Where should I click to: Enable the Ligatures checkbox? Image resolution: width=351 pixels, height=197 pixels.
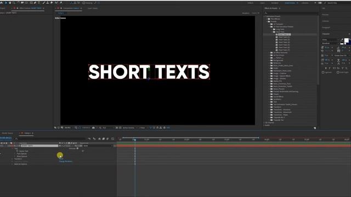click(323, 72)
